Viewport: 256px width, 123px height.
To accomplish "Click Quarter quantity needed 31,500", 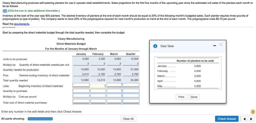I will [x=134, y=69].
